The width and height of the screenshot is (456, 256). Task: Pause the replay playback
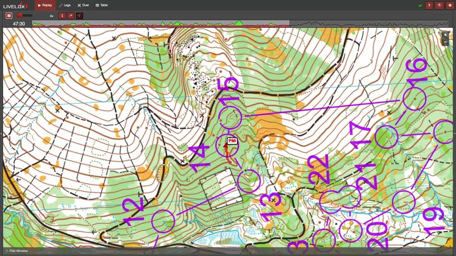tap(9, 16)
